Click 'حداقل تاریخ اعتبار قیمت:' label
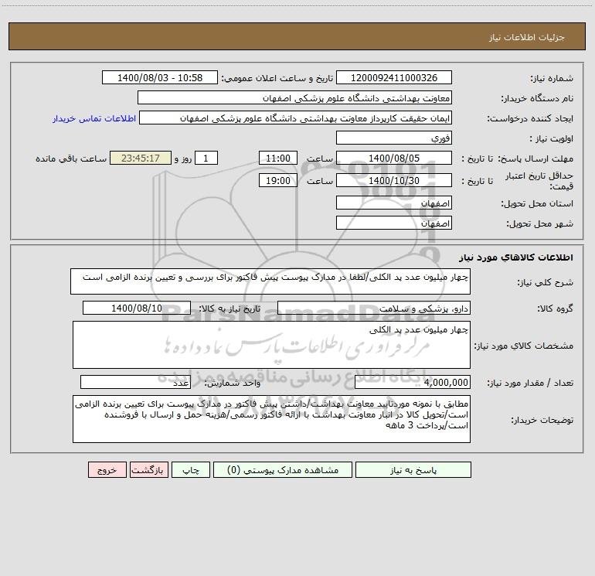 [x=539, y=181]
